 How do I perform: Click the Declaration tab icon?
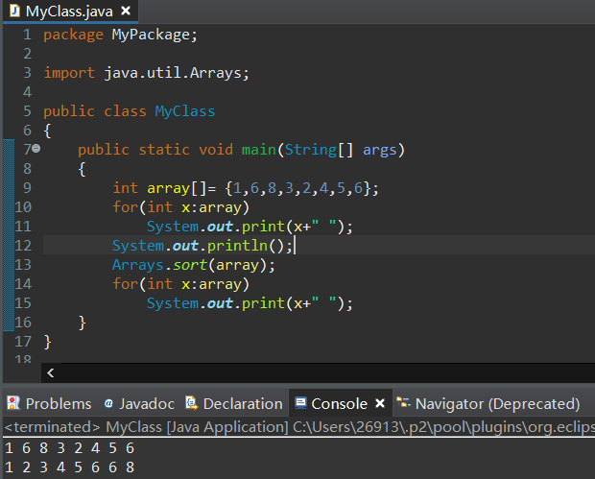[x=191, y=403]
